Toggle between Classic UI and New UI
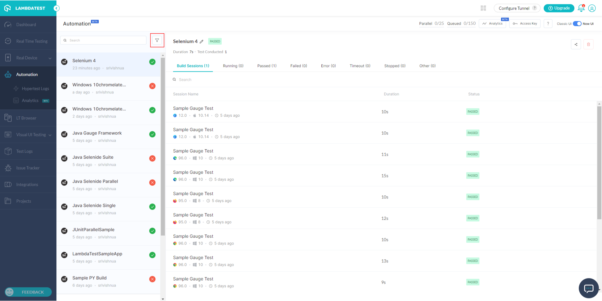 coord(577,24)
